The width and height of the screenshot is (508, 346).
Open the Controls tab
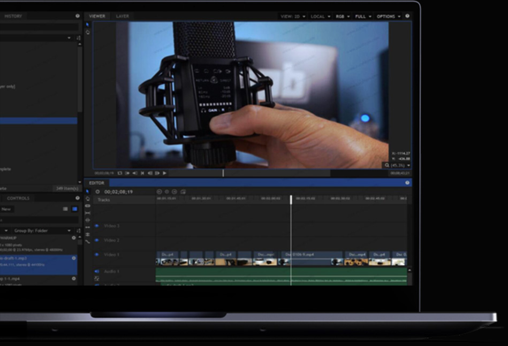click(x=18, y=198)
